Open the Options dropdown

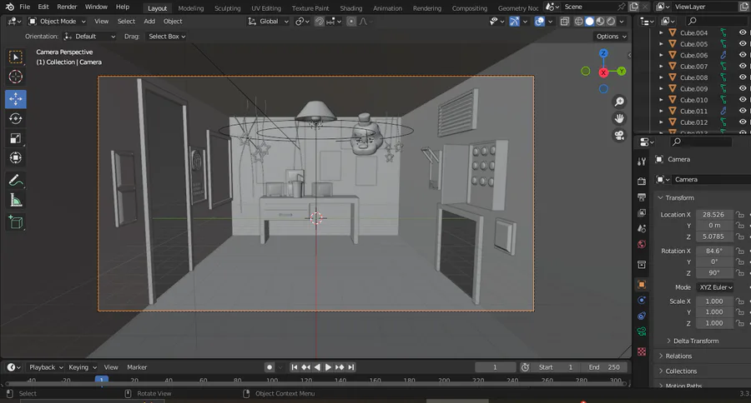click(x=611, y=37)
